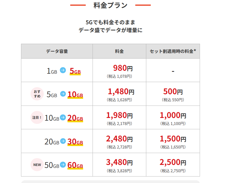The image size is (231, 183).
Task: Click the highlighted 20GB data amount
Action: pos(75,118)
